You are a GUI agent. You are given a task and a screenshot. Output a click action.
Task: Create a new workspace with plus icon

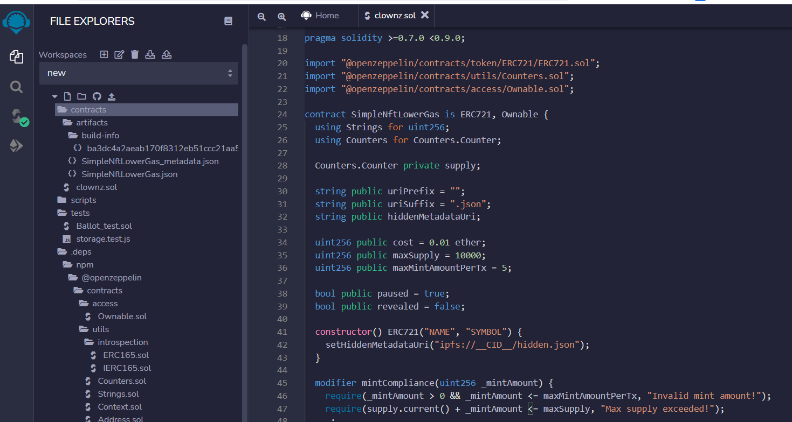coord(104,54)
